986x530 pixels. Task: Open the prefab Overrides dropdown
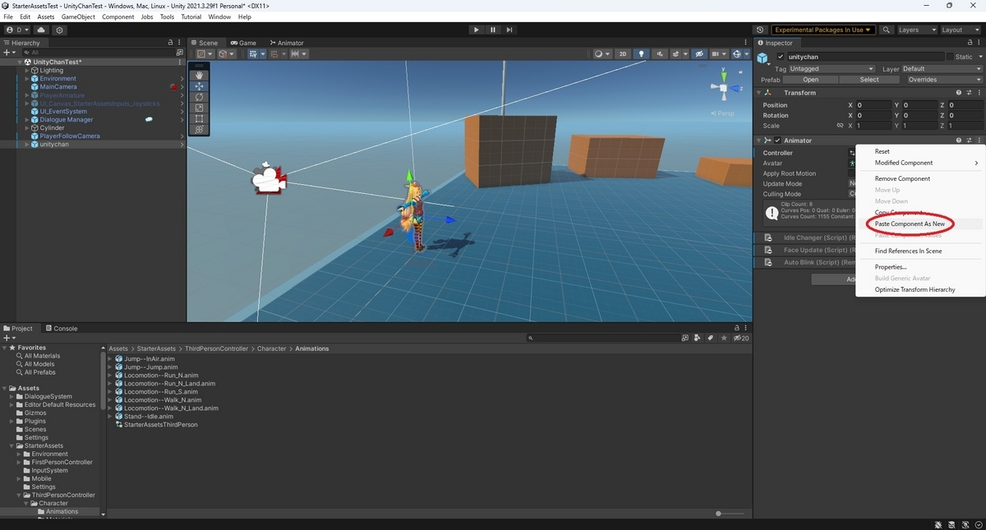click(943, 80)
